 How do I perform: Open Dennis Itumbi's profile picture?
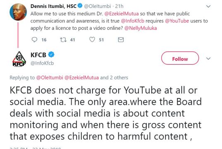tap(18, 12)
